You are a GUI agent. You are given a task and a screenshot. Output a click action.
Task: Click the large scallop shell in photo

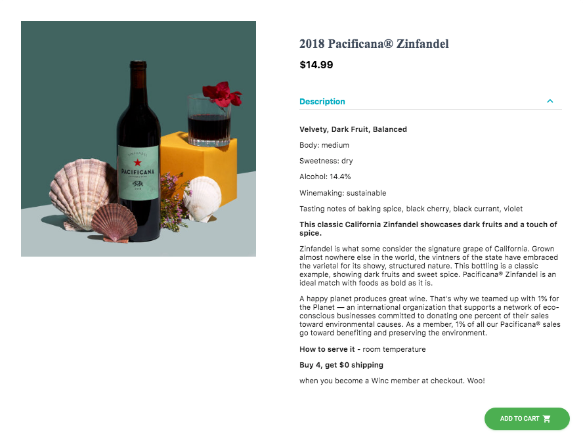tap(82, 194)
